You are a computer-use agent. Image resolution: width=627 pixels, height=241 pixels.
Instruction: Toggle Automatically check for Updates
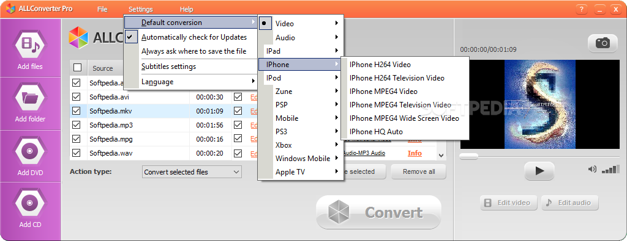191,37
